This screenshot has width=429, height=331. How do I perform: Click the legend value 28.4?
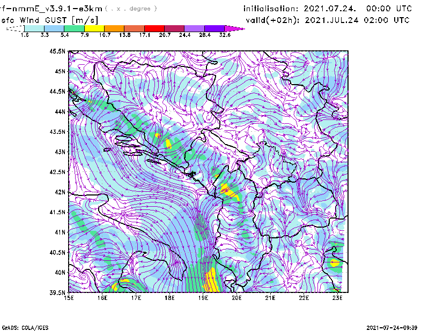pos(205,35)
